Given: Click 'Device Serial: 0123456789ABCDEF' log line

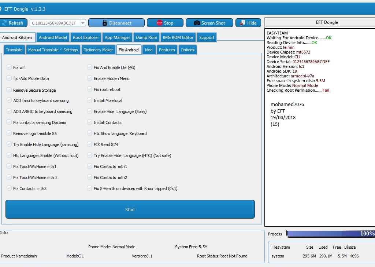Looking at the screenshot, I should (298, 62).
